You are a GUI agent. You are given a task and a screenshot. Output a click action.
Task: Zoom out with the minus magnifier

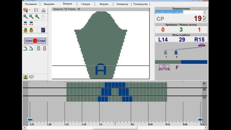point(31,17)
